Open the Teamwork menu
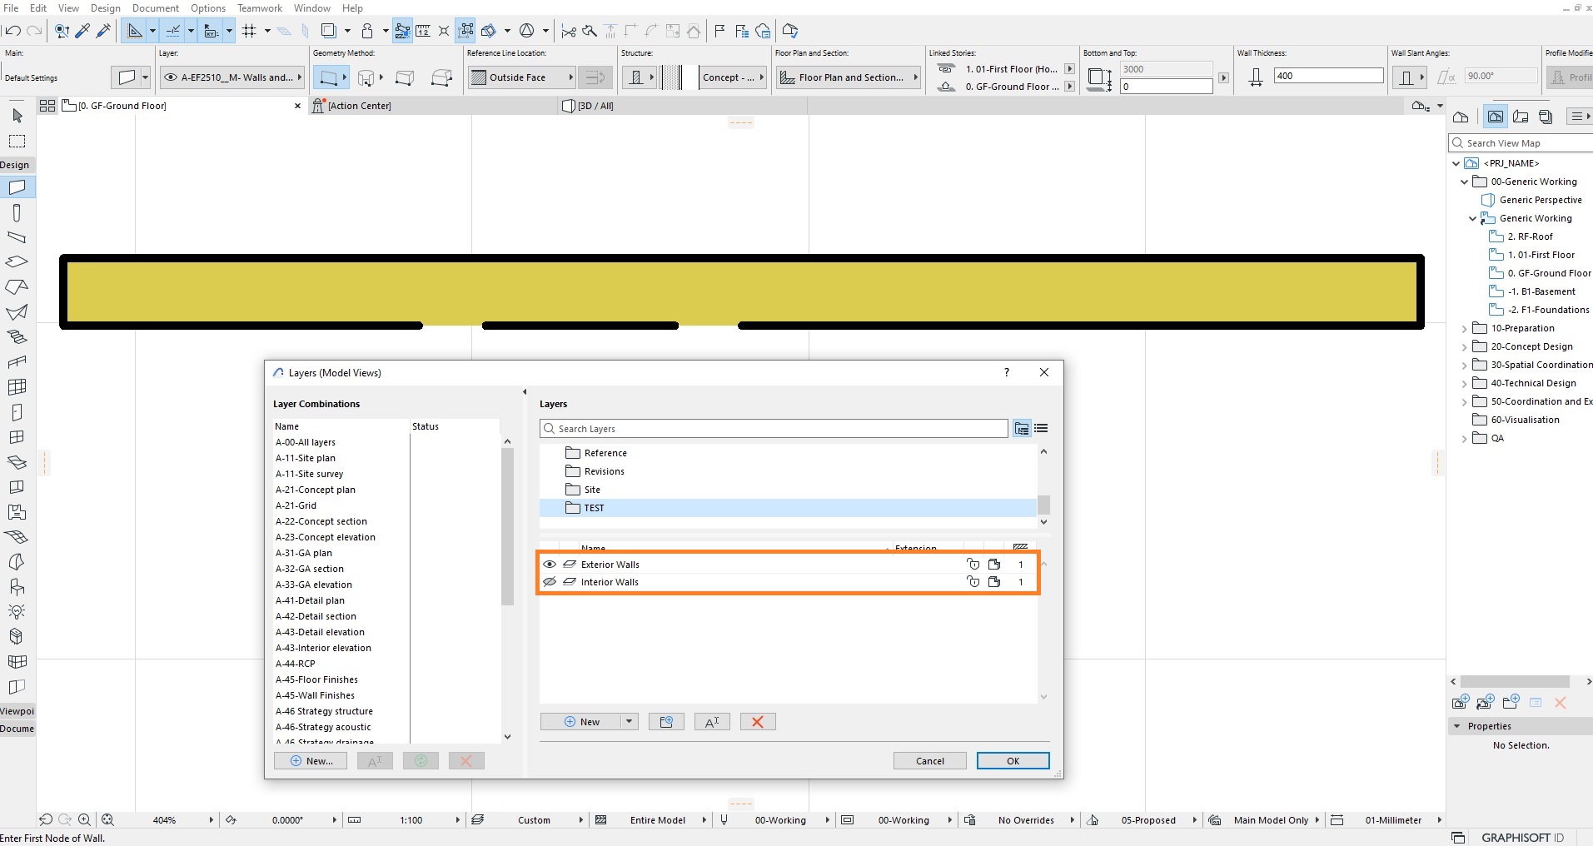The width and height of the screenshot is (1593, 846). pyautogui.click(x=260, y=8)
